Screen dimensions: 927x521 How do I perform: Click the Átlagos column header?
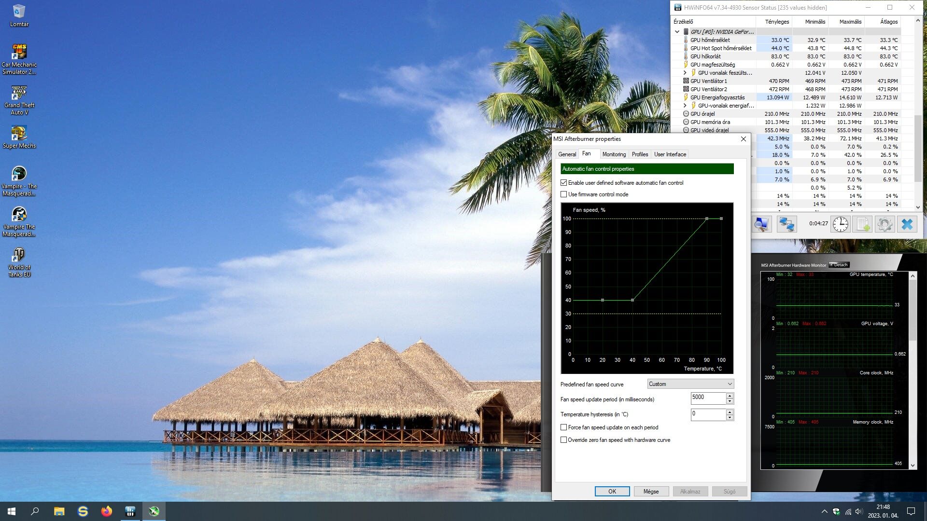(883, 22)
